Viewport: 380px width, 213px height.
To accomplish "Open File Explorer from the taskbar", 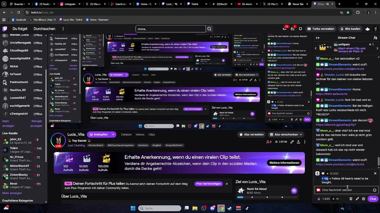I will click(195, 208).
